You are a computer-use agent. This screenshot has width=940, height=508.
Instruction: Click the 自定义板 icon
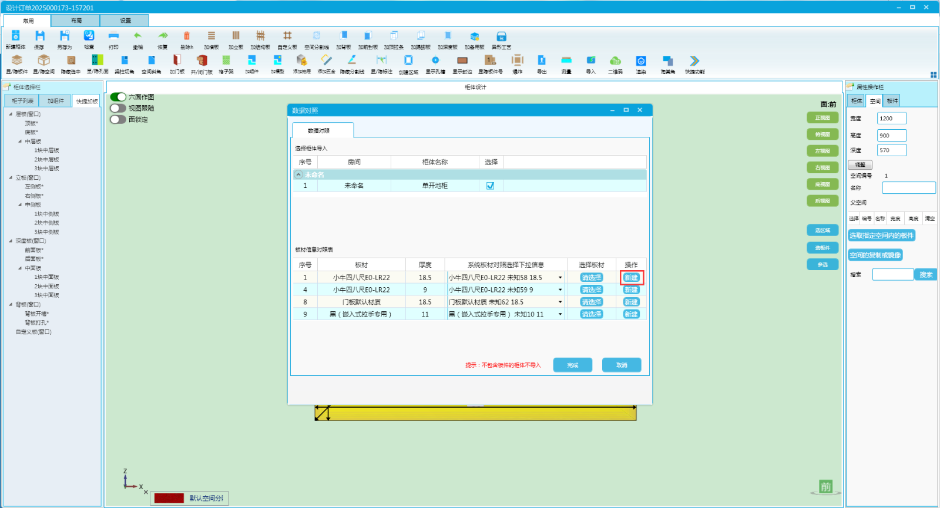click(x=287, y=36)
